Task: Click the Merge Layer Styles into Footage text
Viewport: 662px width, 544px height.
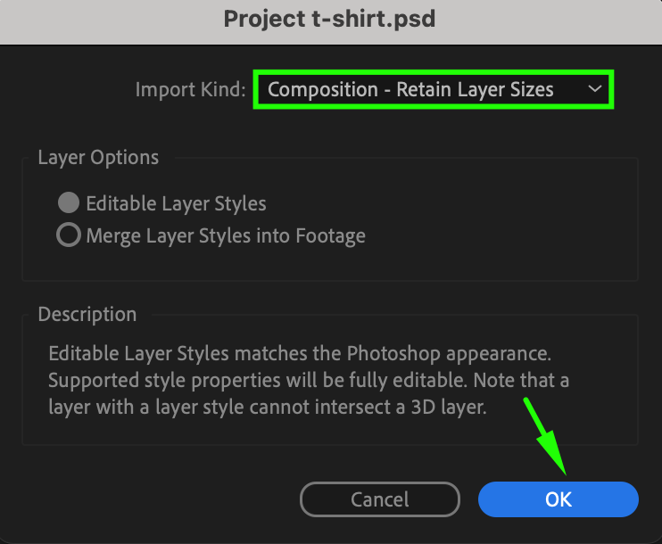Action: point(226,235)
